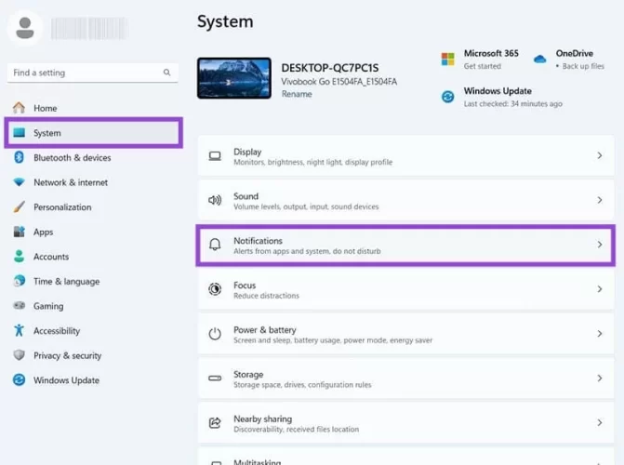Click the Sound speaker icon
Screen dimensions: 624x465
[215, 201]
